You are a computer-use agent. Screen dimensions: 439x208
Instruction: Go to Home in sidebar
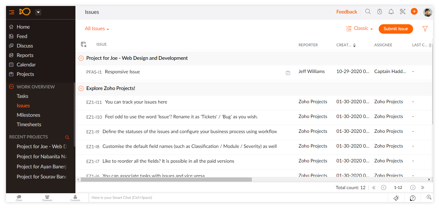point(23,27)
